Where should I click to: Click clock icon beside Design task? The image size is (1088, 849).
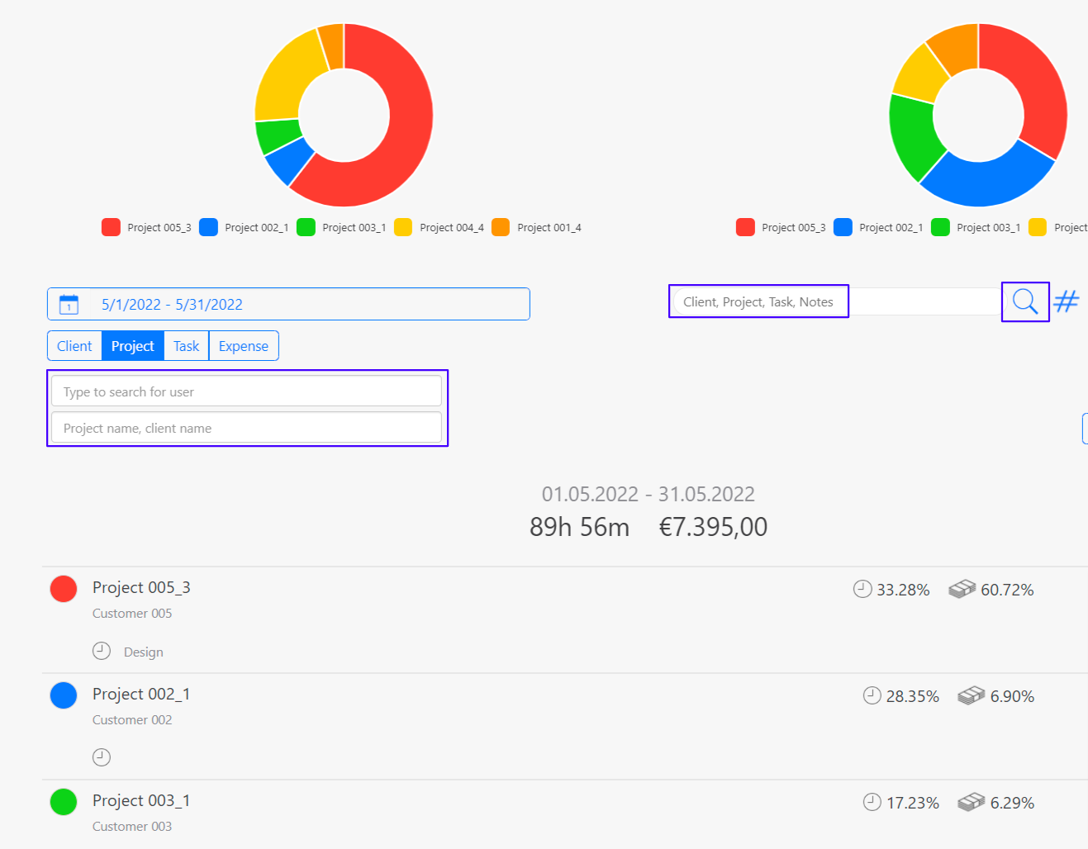click(x=102, y=651)
